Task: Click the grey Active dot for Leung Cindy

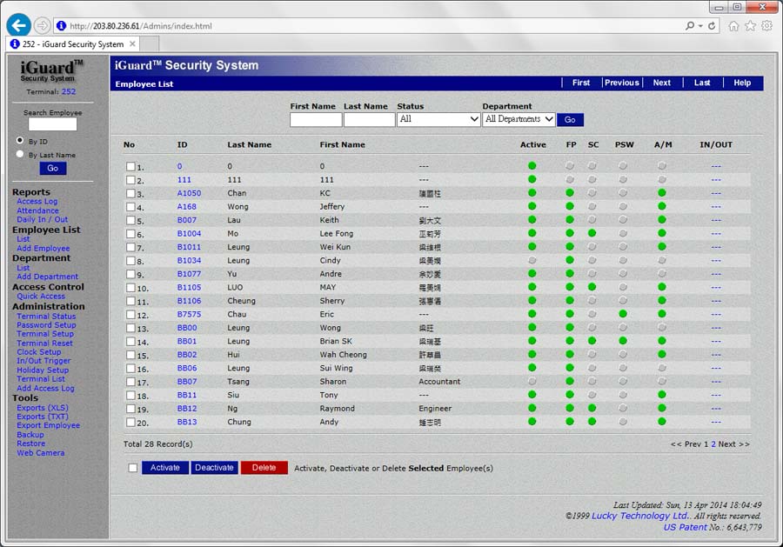Action: 532,260
